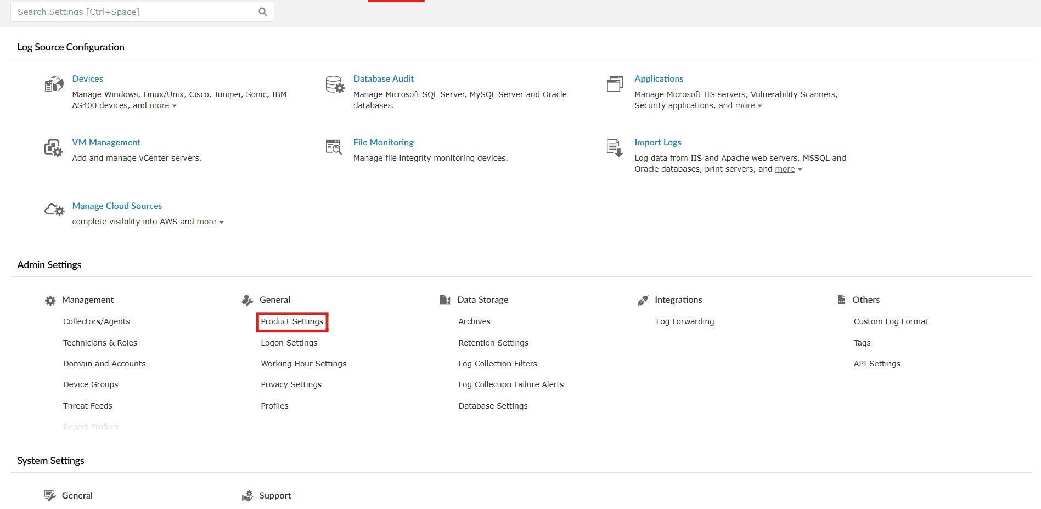Click the Management gear icon
This screenshot has width=1041, height=509.
point(50,300)
